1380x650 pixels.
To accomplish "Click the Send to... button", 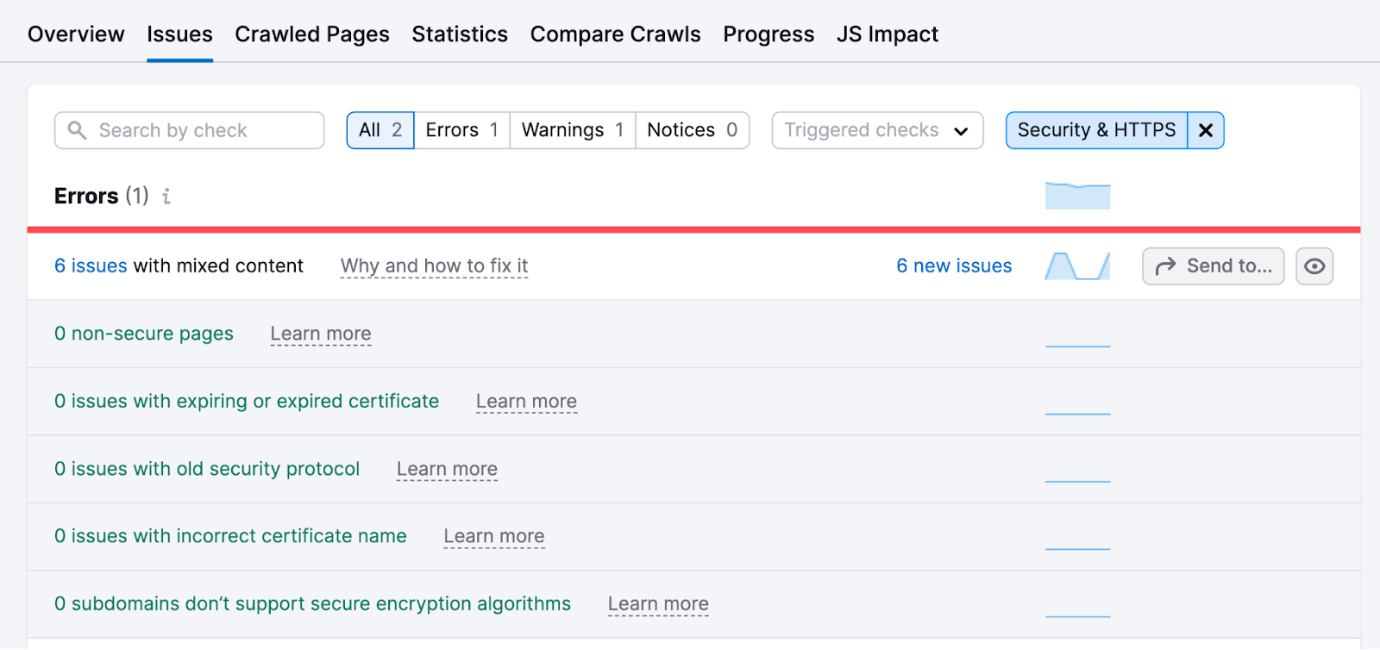I will (1212, 266).
